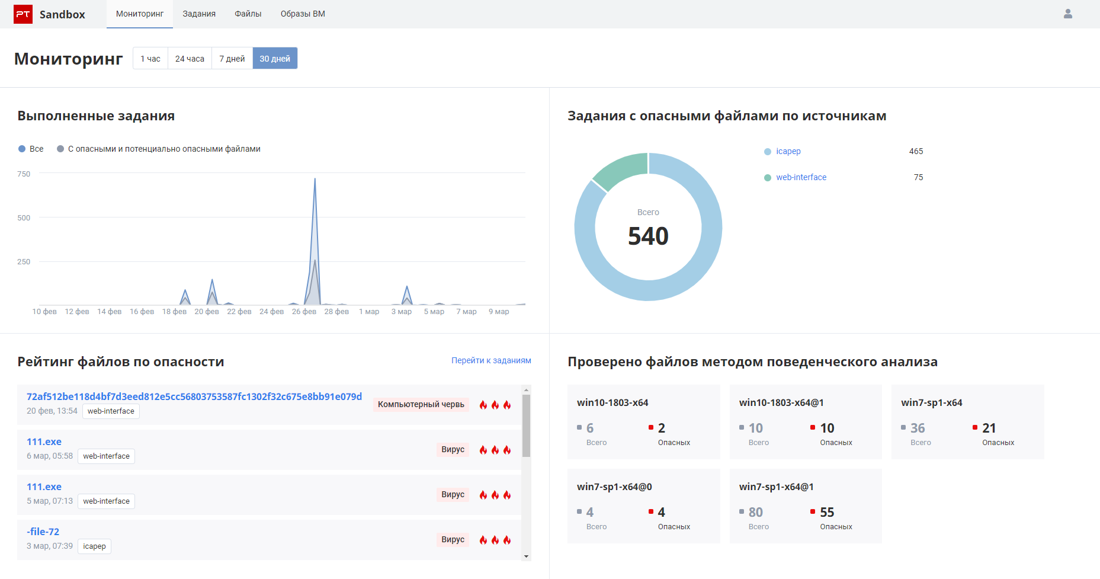1100x579 pixels.
Task: Toggle the dangerous files chart legend series
Action: pyautogui.click(x=159, y=149)
